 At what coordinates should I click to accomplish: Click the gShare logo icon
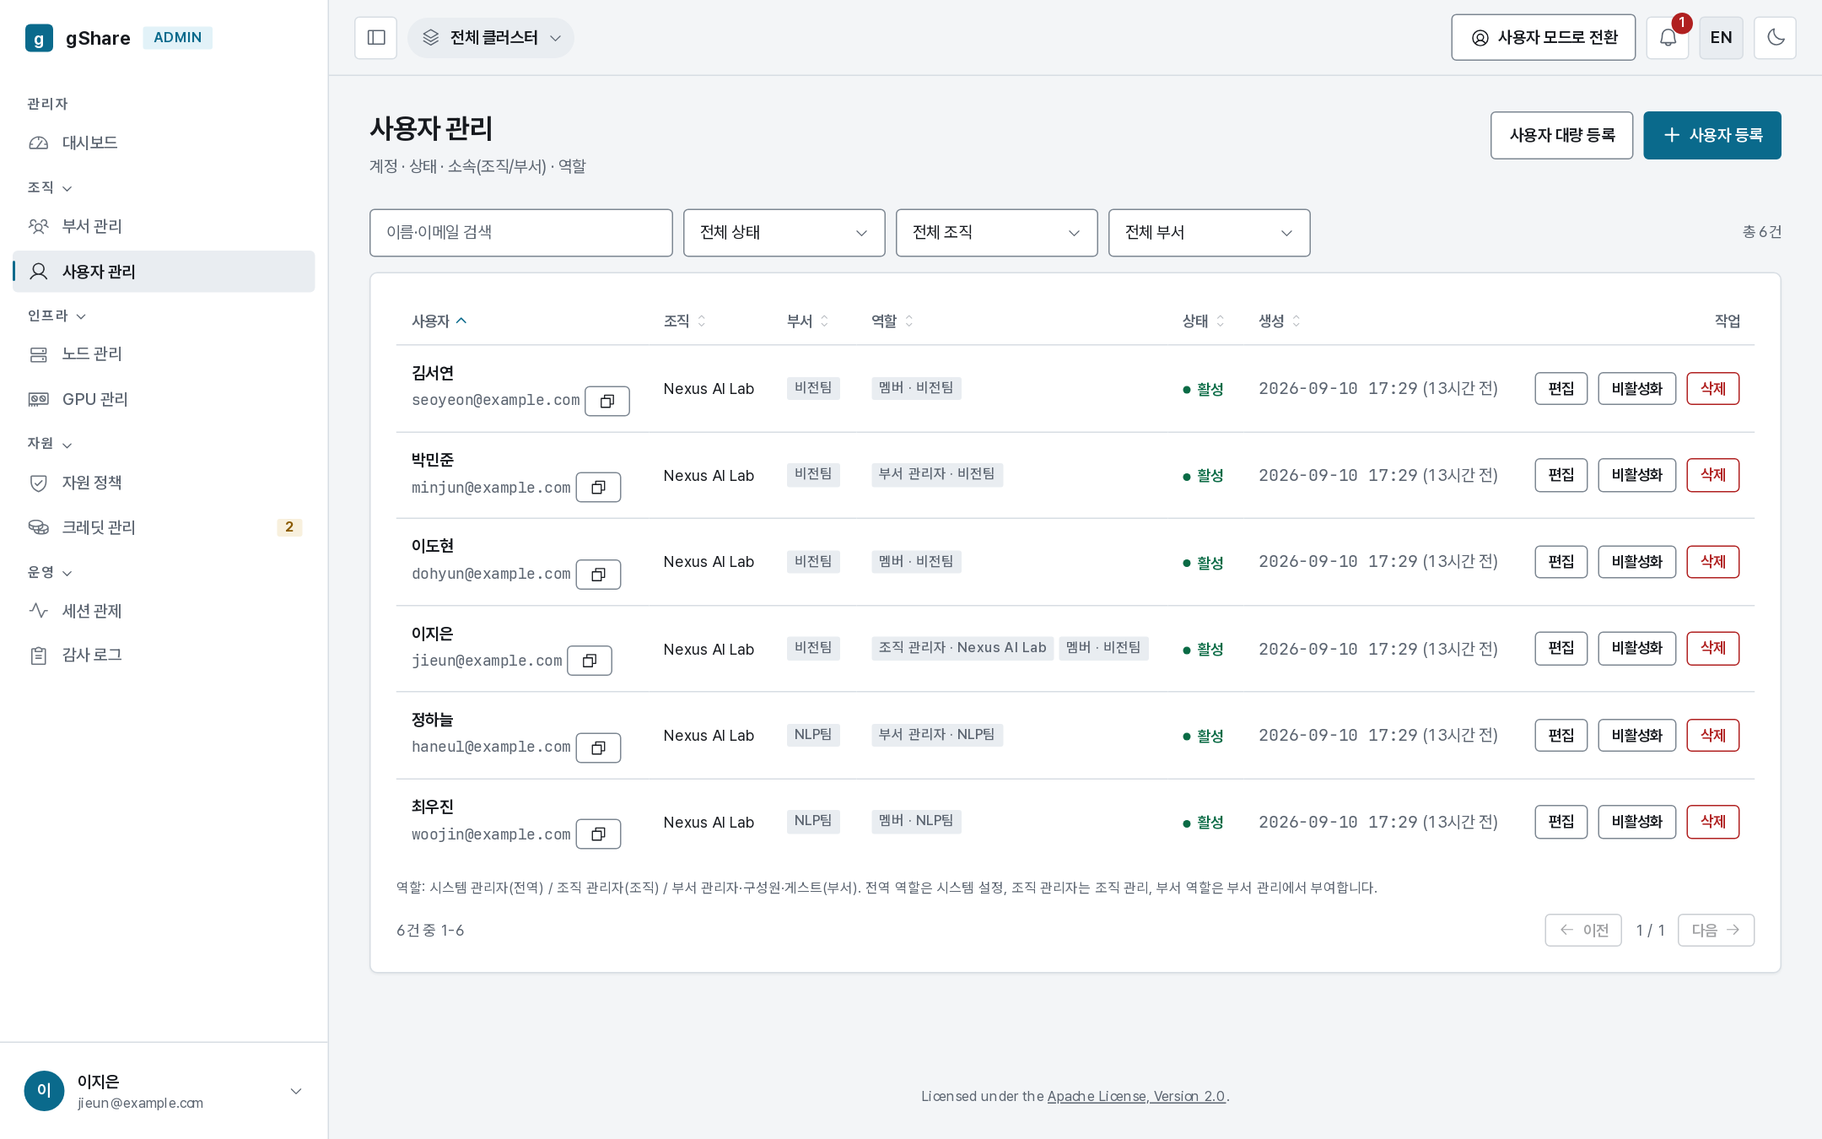[39, 38]
